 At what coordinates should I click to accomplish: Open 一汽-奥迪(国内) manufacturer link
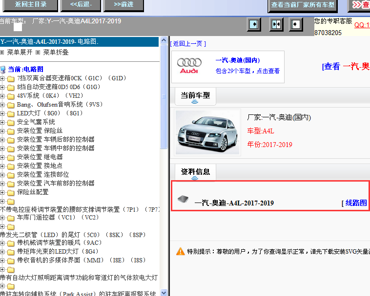pyautogui.click(x=238, y=60)
